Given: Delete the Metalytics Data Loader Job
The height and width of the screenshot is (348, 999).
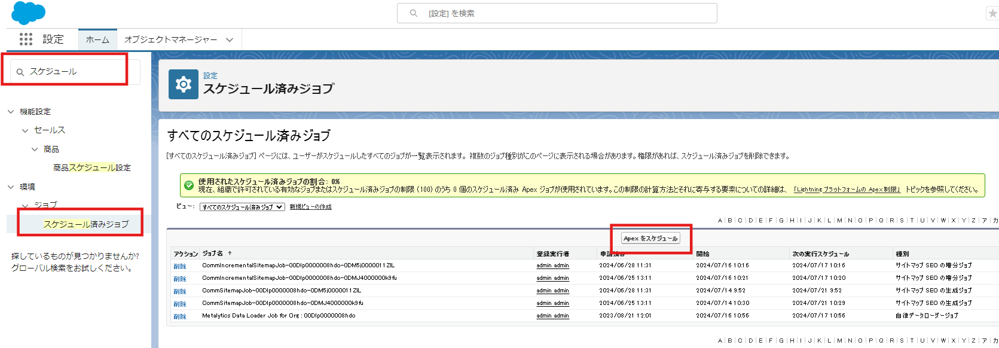Looking at the screenshot, I should (180, 316).
